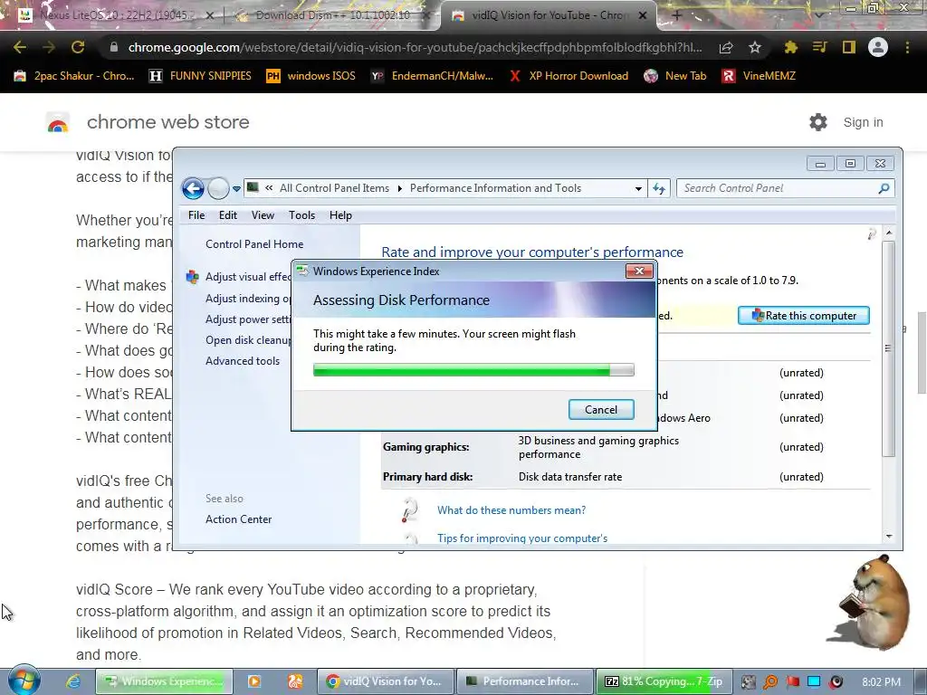Open a new Chrome tab
This screenshot has width=927, height=695.
click(x=677, y=15)
